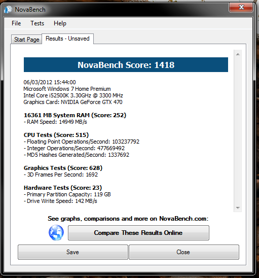Click the blue globe icon
Image resolution: width=259 pixels, height=278 pixels.
click(56, 233)
